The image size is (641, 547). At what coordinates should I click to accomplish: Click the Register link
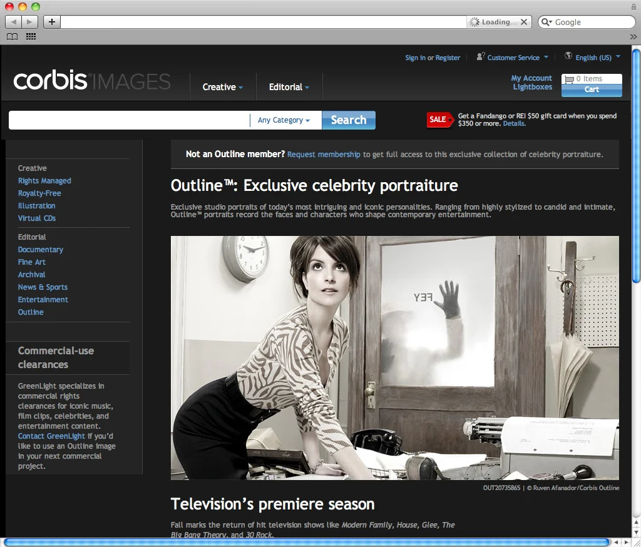[448, 58]
